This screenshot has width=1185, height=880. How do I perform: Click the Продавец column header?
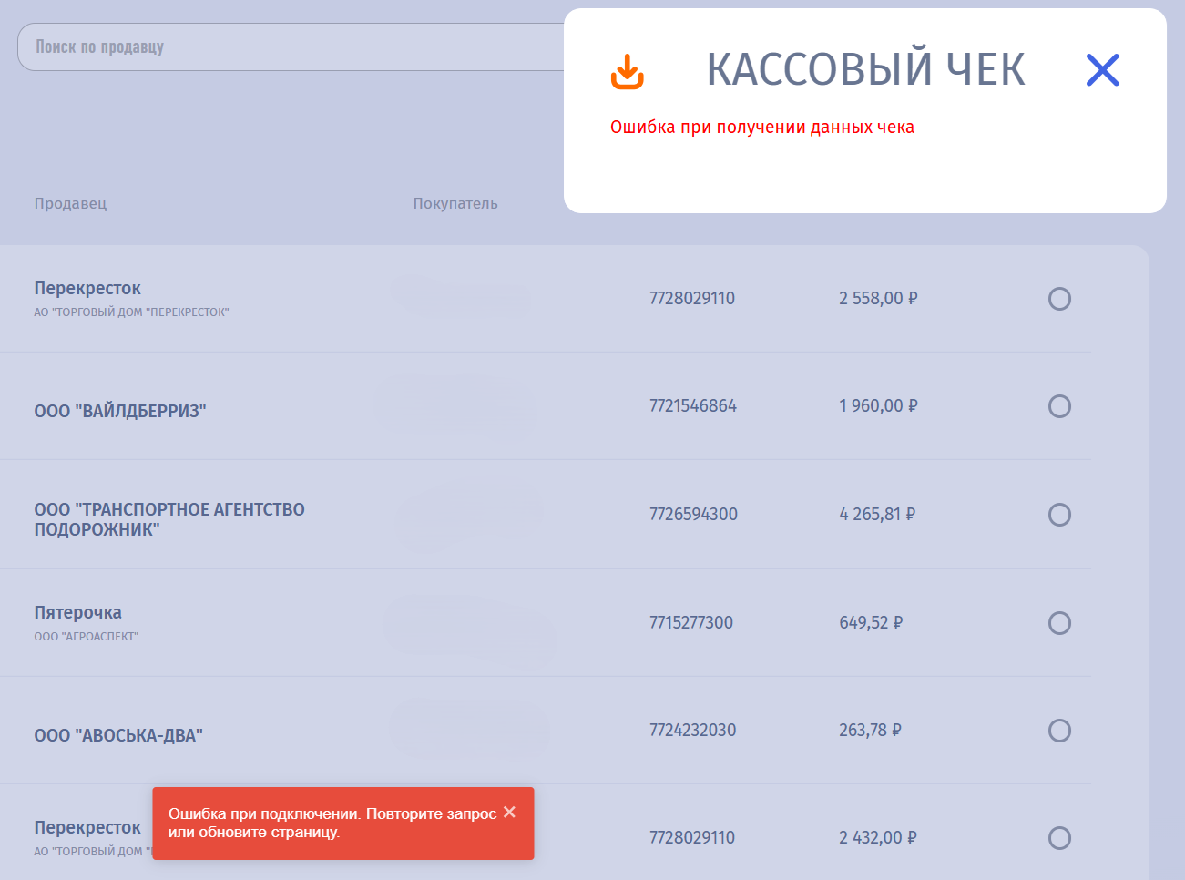pyautogui.click(x=70, y=203)
